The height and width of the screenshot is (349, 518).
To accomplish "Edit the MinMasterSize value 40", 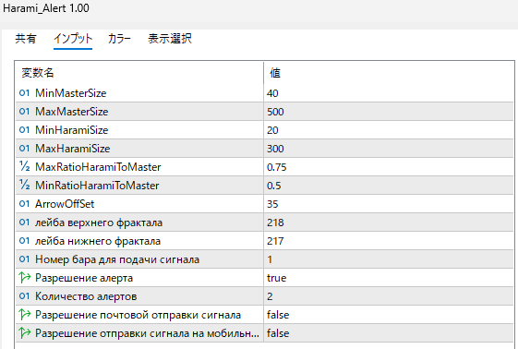I will pyautogui.click(x=389, y=93).
